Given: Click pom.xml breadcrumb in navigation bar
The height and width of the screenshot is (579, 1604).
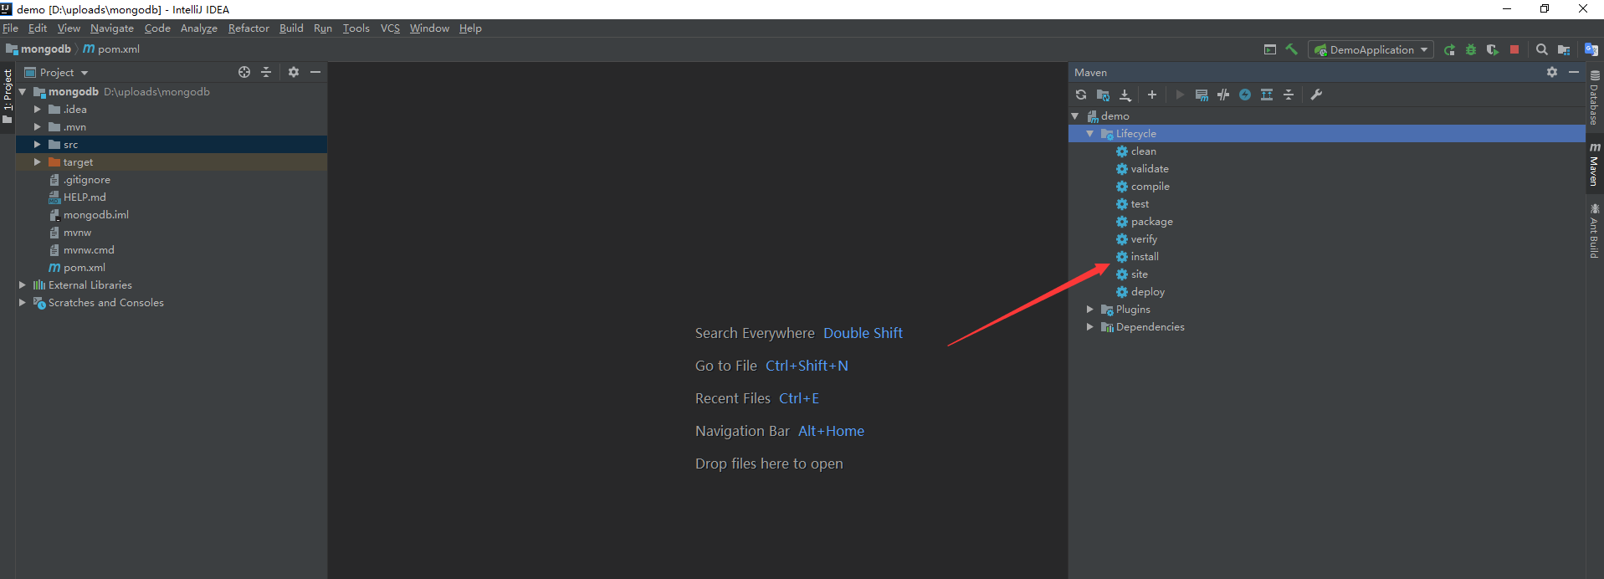Looking at the screenshot, I should point(111,49).
